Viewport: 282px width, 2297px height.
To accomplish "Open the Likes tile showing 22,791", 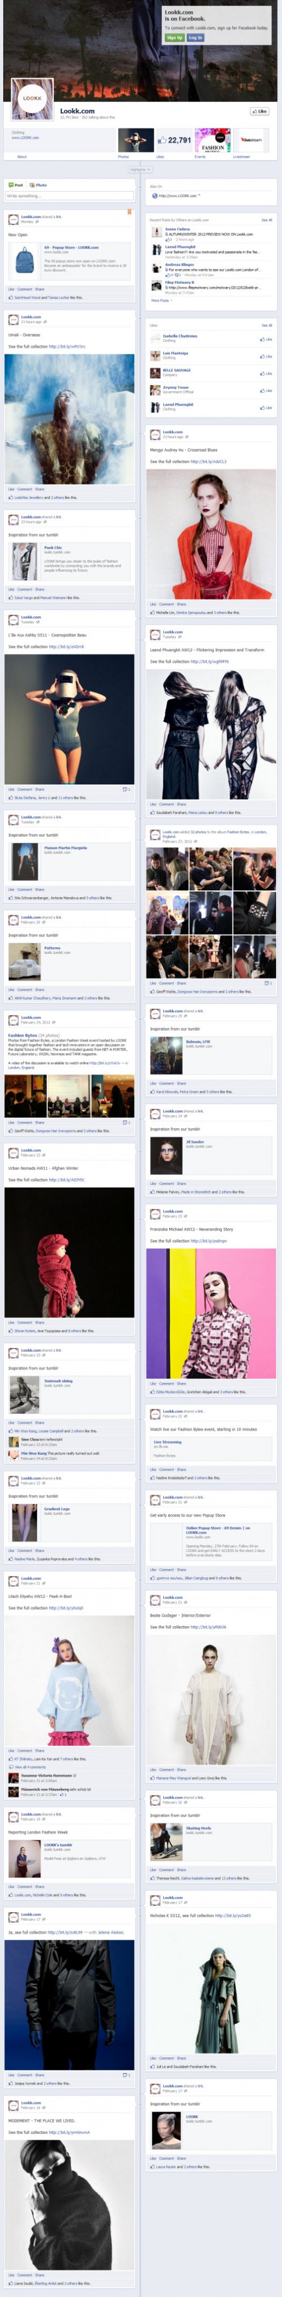I will [175, 140].
